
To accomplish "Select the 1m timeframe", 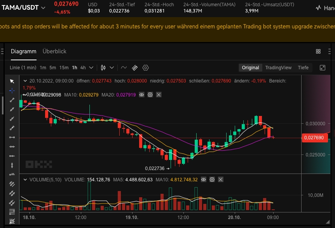I will (43, 68).
